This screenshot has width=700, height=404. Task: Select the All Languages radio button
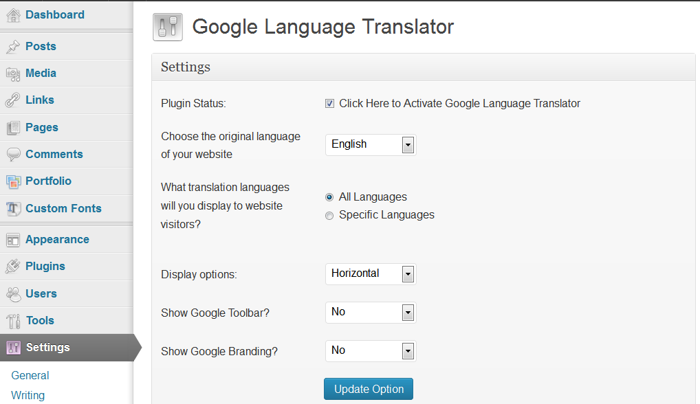(x=329, y=197)
